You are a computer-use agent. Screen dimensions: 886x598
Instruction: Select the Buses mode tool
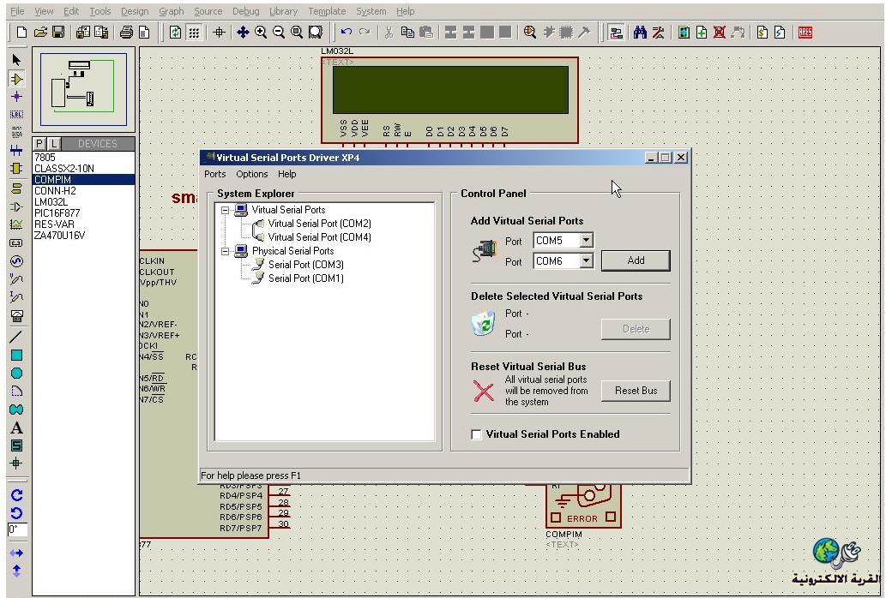pos(16,151)
